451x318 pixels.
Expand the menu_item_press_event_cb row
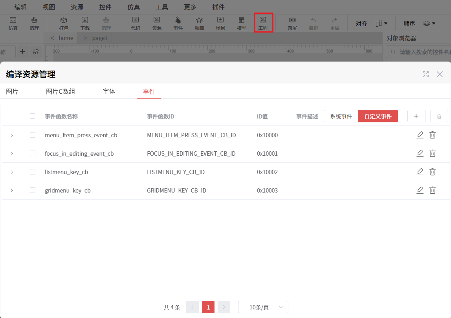click(x=12, y=135)
